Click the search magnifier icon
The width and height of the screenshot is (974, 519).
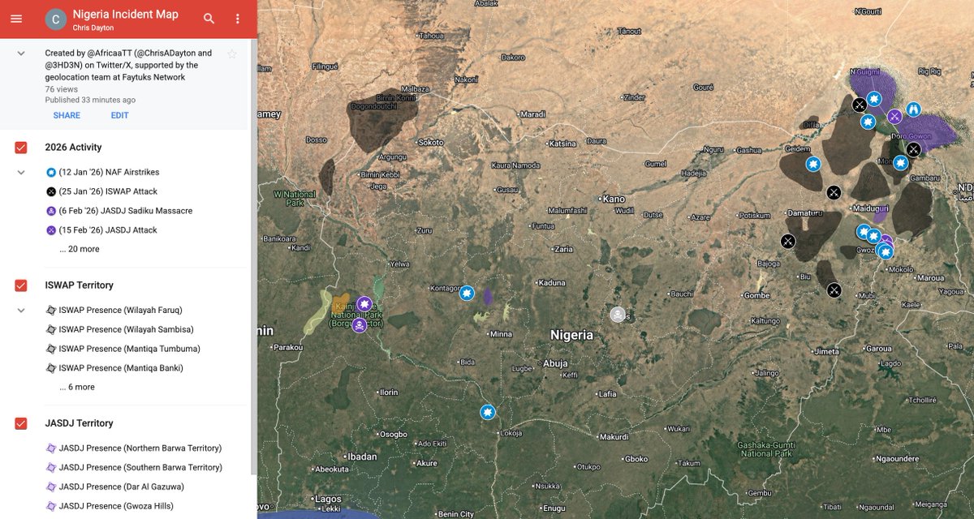[209, 19]
